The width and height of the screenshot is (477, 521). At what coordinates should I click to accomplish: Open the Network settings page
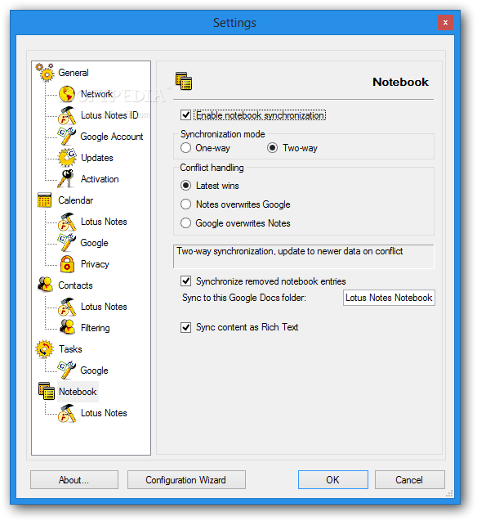pyautogui.click(x=96, y=94)
